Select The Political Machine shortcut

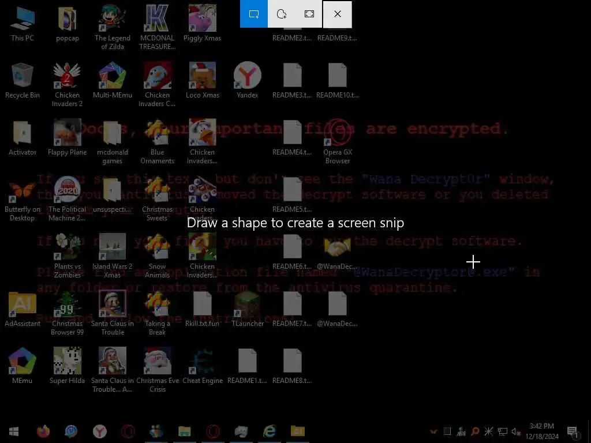click(x=67, y=199)
